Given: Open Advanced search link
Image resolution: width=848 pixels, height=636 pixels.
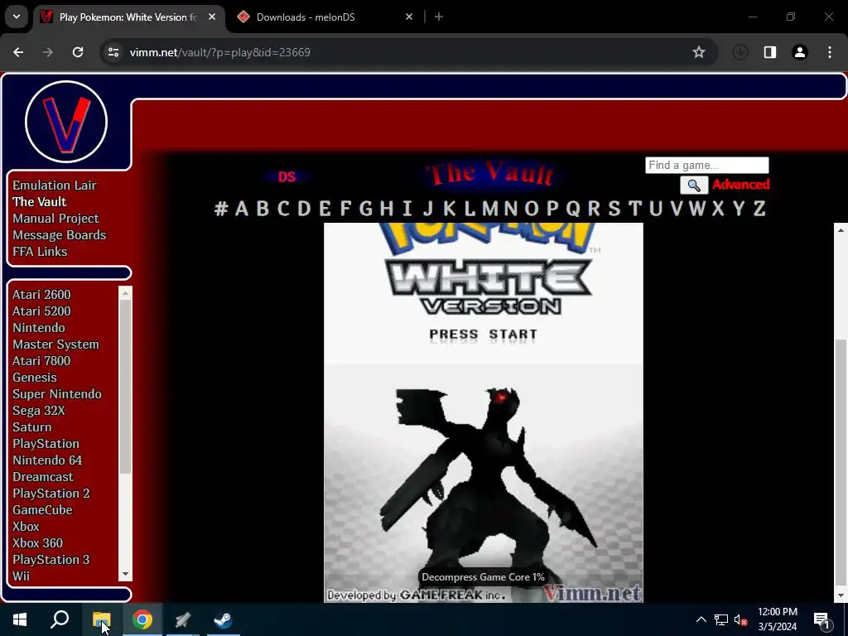Looking at the screenshot, I should pyautogui.click(x=741, y=185).
